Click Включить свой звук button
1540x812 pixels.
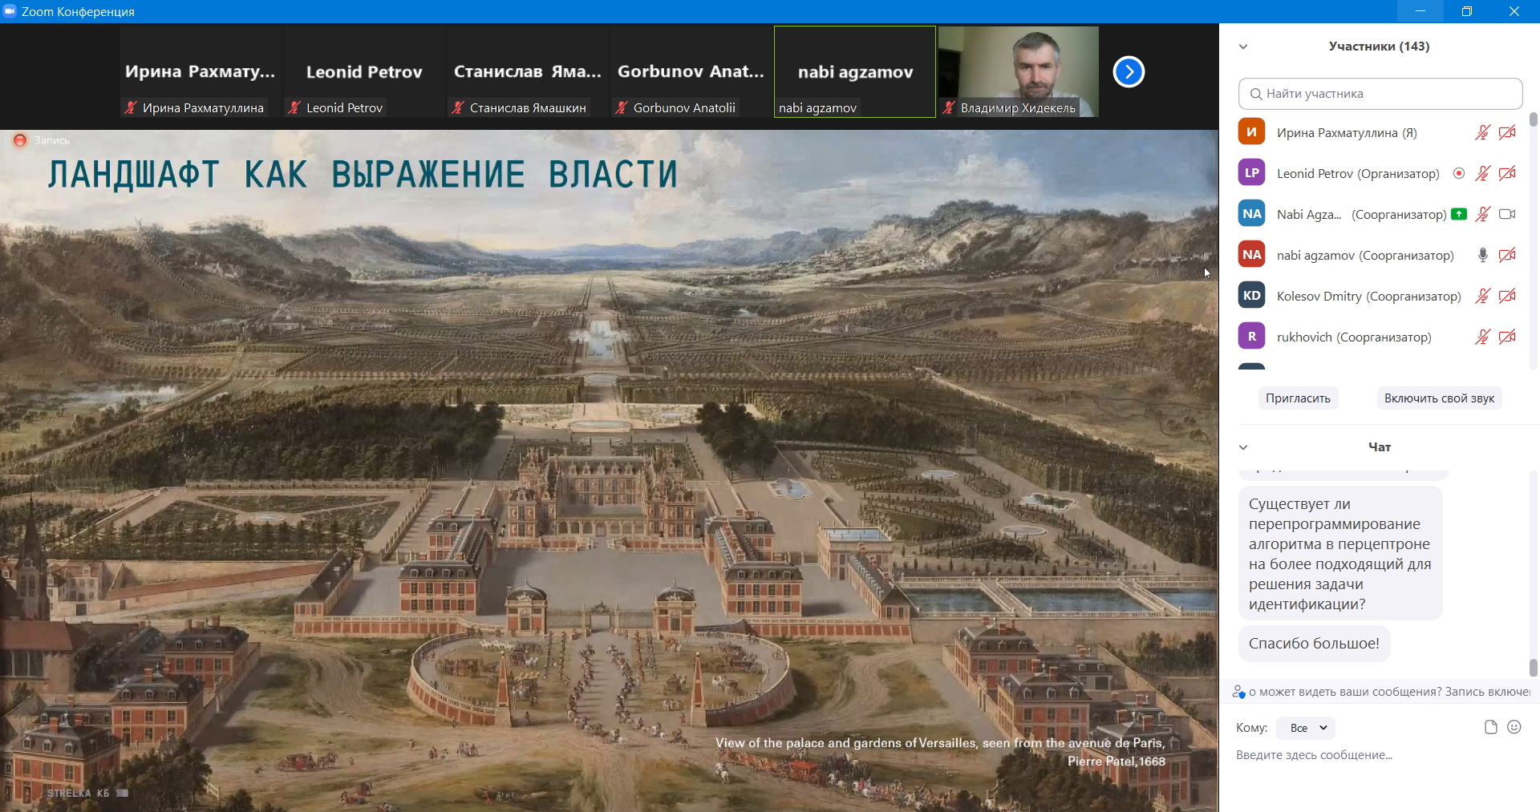pos(1439,398)
